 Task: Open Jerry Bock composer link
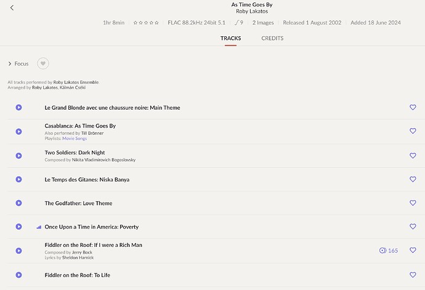click(82, 252)
